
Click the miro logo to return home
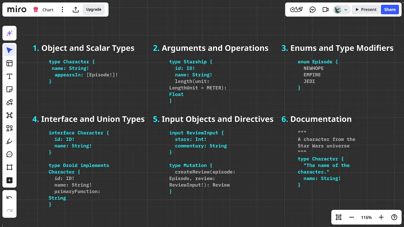(x=16, y=9)
